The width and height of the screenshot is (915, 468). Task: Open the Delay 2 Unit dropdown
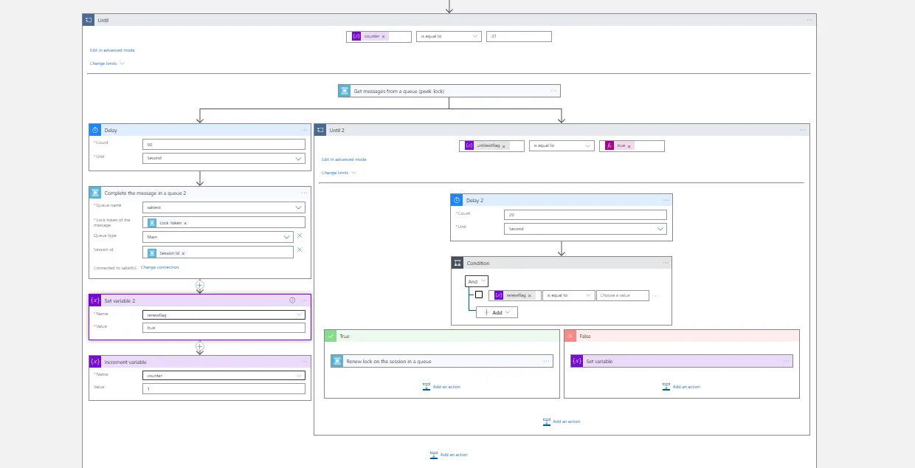coord(585,229)
